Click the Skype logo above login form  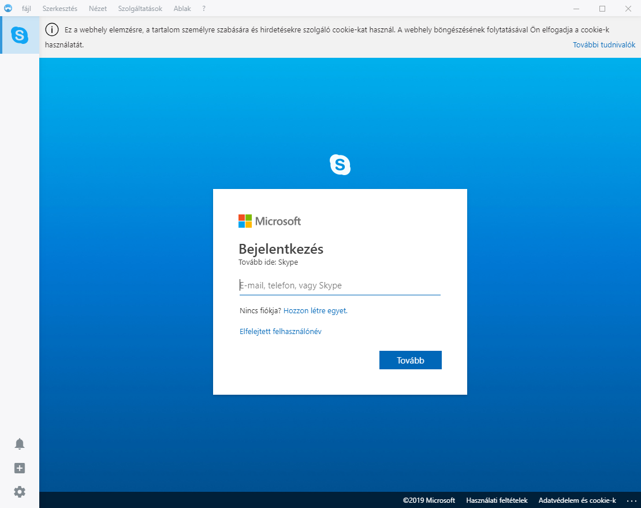click(340, 165)
